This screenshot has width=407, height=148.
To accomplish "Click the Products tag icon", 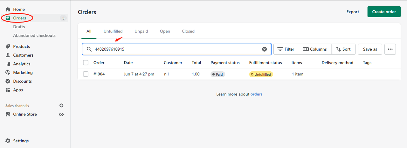I will (x=8, y=46).
